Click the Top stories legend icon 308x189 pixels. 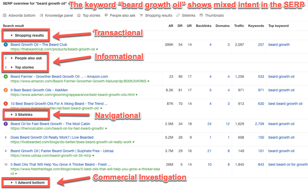tap(79, 16)
